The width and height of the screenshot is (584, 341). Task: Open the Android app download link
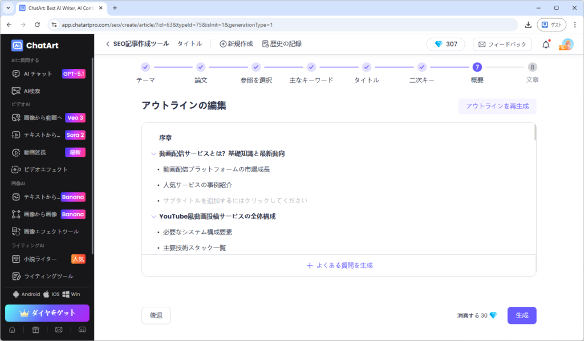tap(27, 294)
